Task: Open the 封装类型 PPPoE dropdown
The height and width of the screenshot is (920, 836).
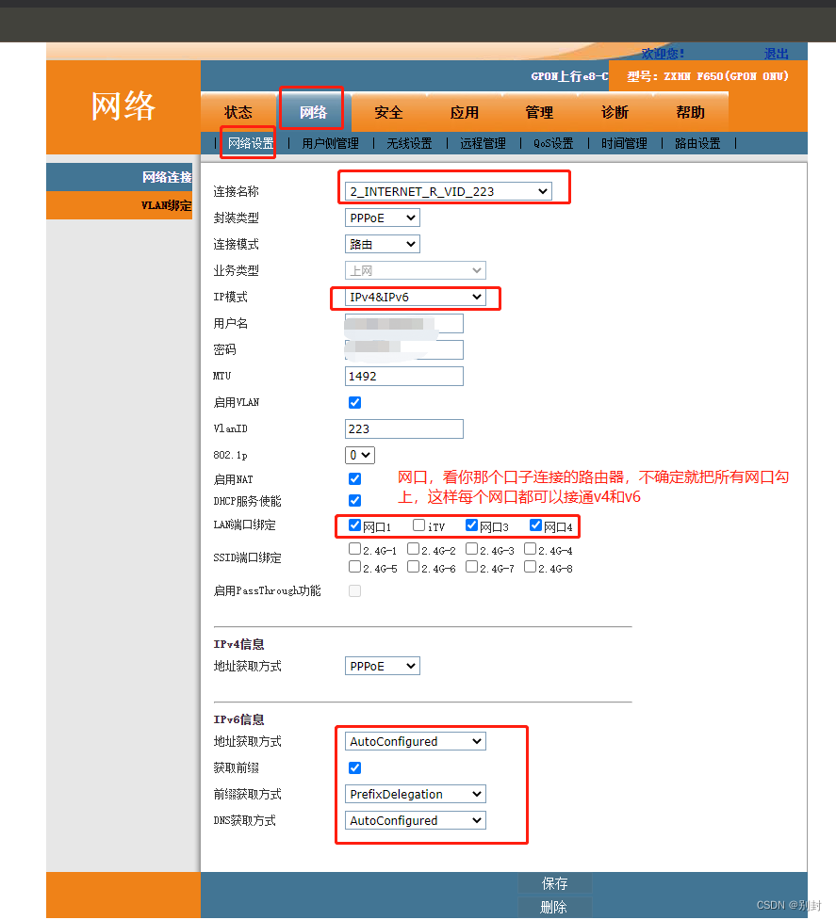Action: click(383, 218)
